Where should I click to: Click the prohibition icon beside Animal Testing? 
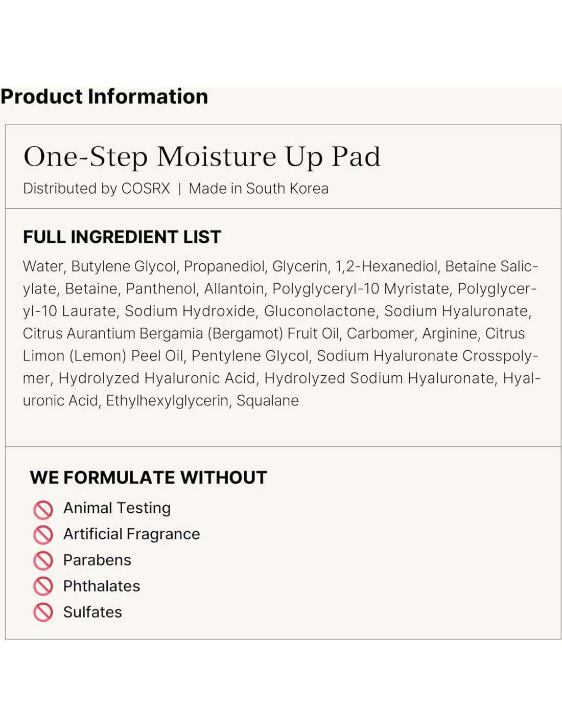(x=43, y=509)
